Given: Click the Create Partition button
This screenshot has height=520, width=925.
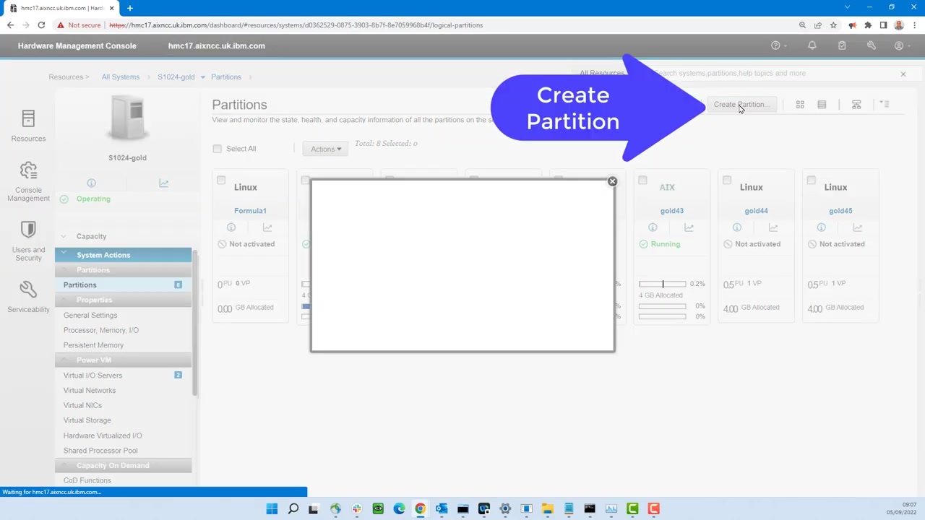Looking at the screenshot, I should pos(741,105).
